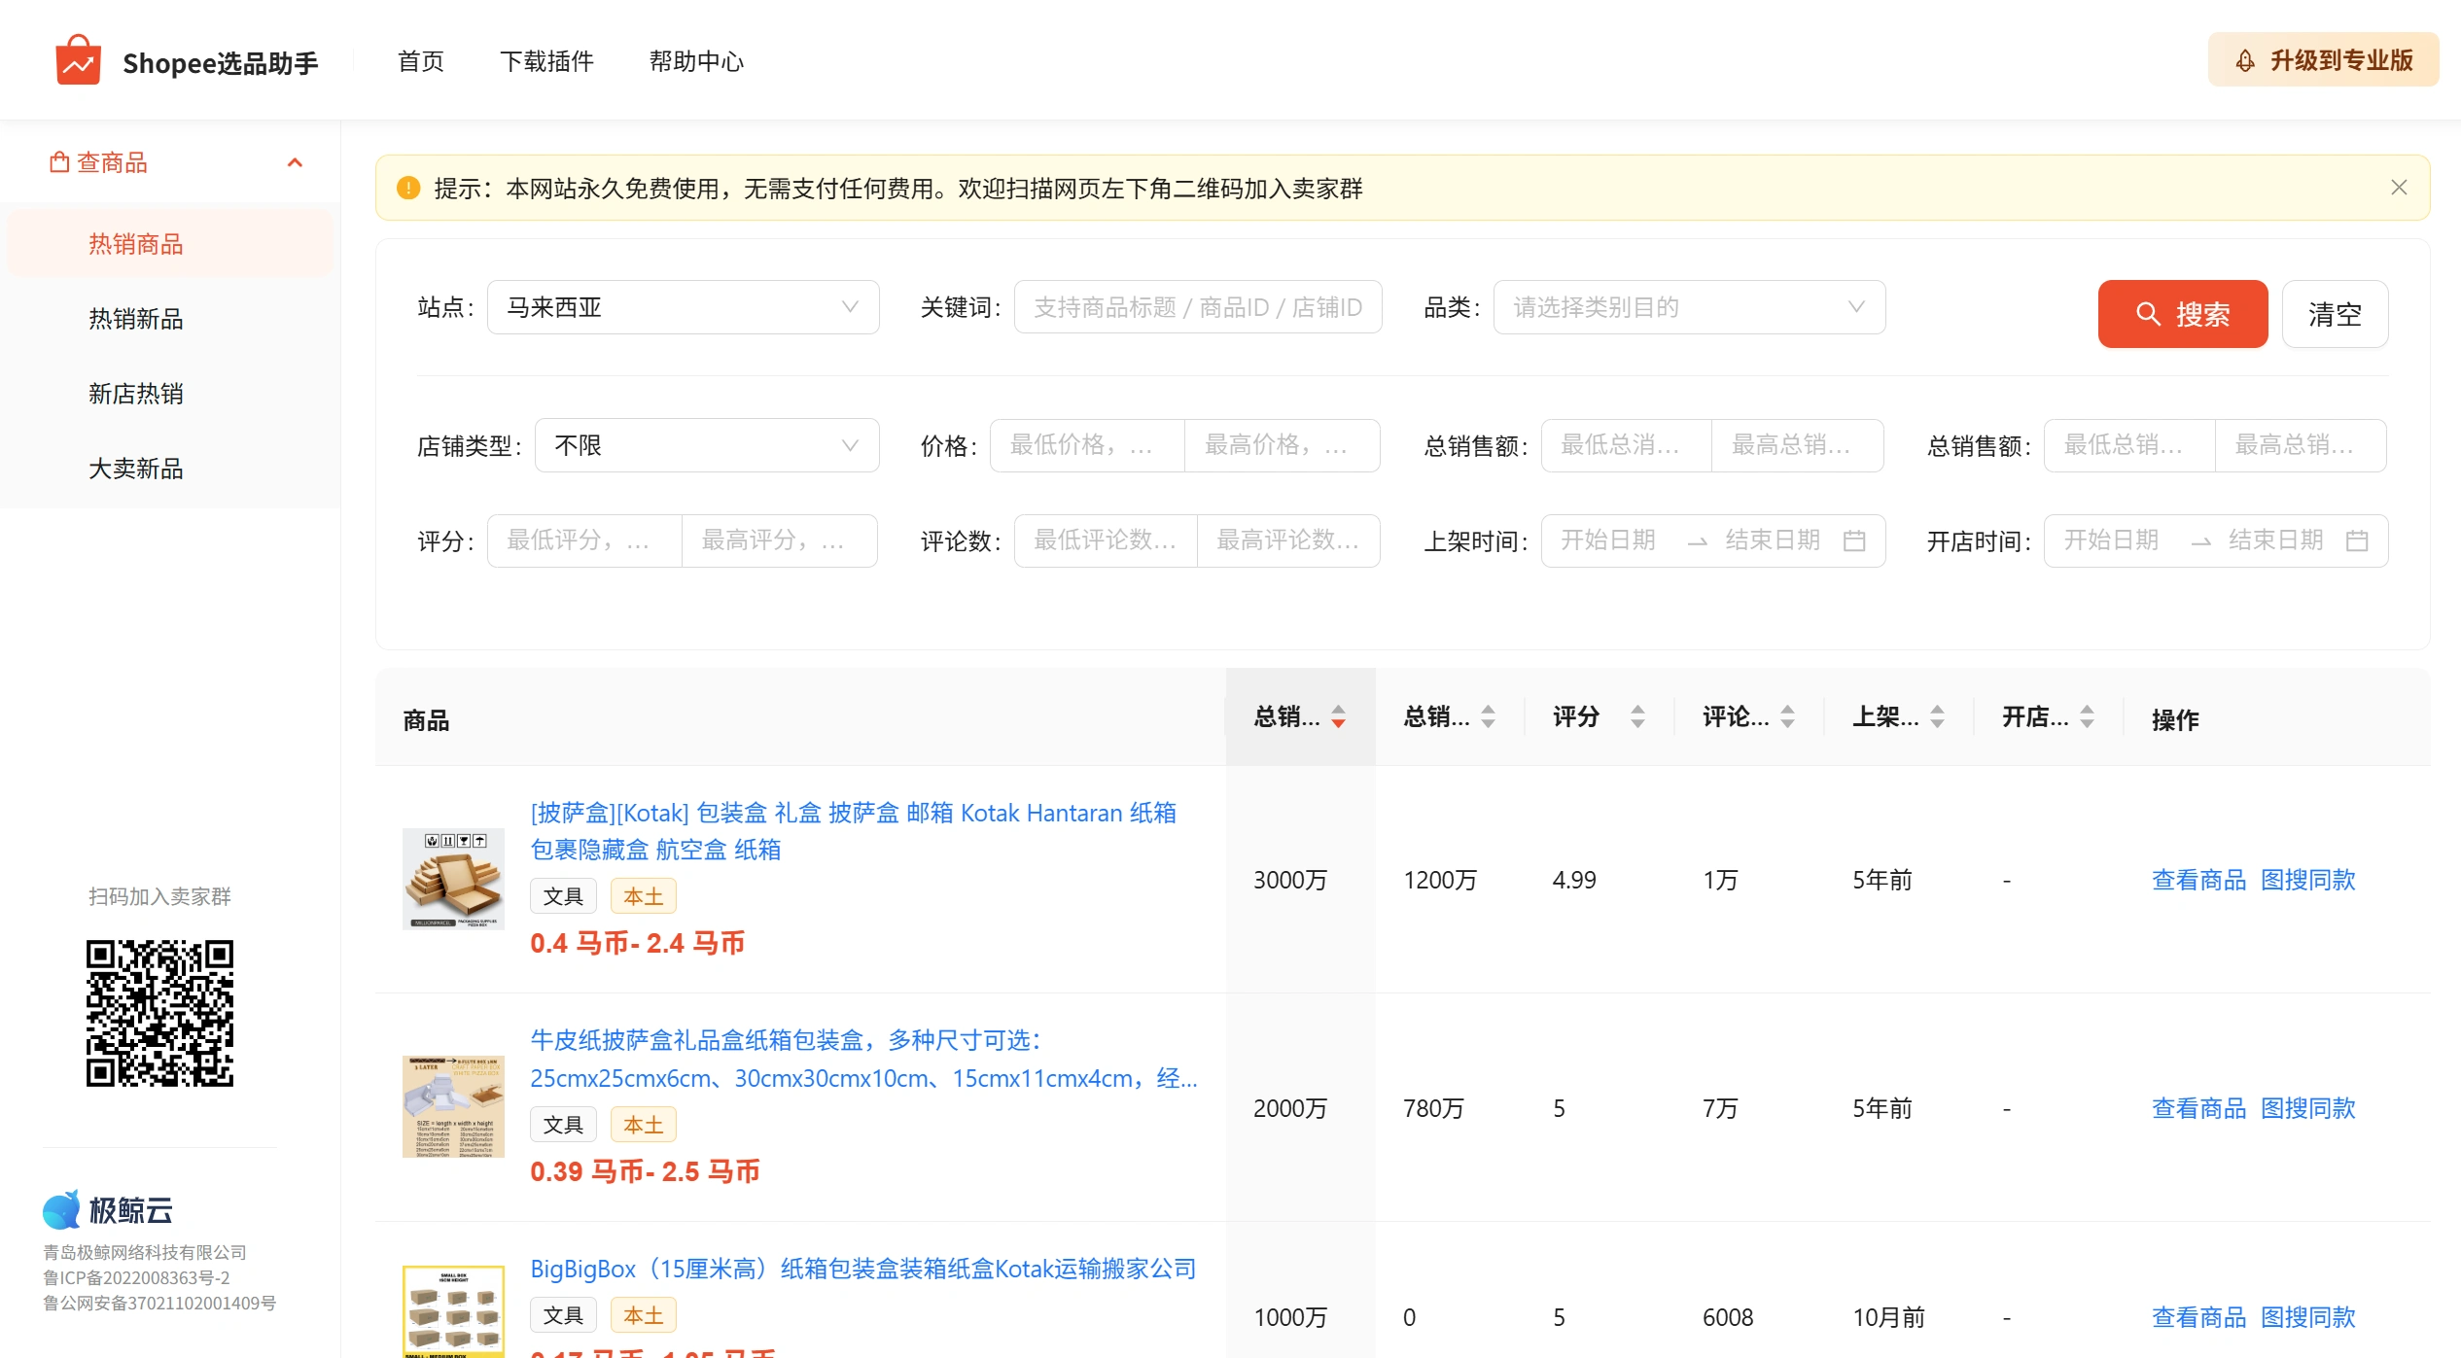Click the BigBigBox product thumbnail
This screenshot has height=1358, width=2461.
click(x=453, y=1311)
